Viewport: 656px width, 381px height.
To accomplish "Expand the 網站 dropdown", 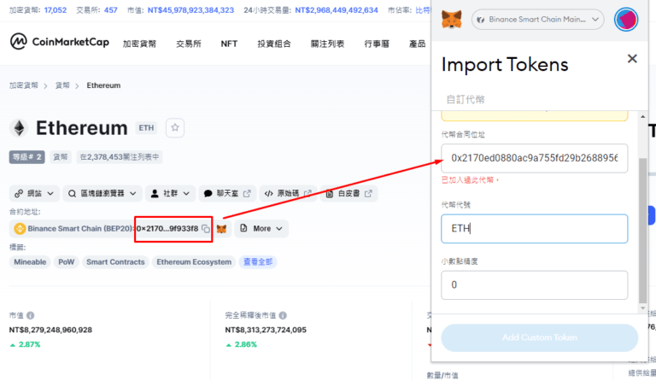I will [34, 193].
